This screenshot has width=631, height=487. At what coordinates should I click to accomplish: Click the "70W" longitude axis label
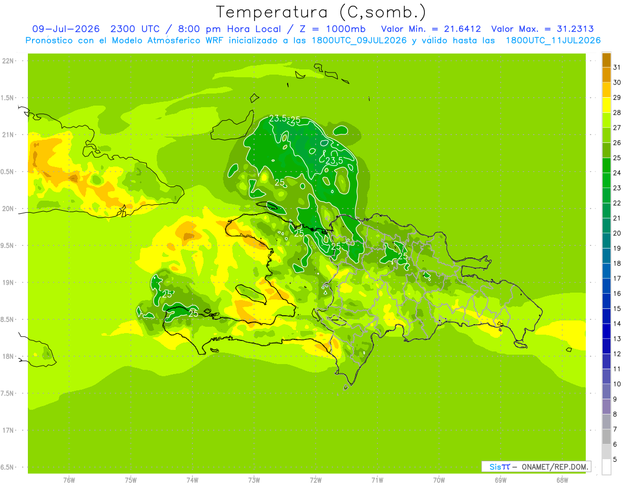439,480
